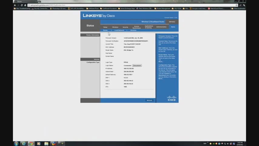The width and height of the screenshot is (259, 146).
Task: Open the Software Prices bookmark folder
Action: (x=92, y=9)
